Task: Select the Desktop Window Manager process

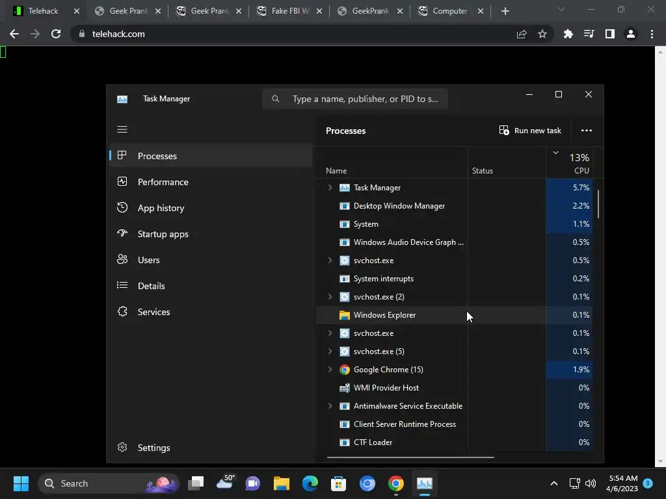Action: [455, 206]
